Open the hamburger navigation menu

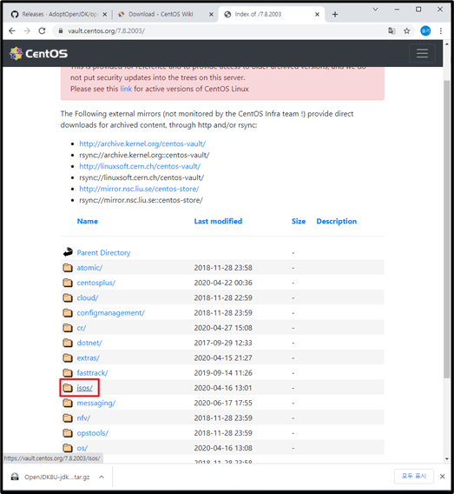(422, 53)
